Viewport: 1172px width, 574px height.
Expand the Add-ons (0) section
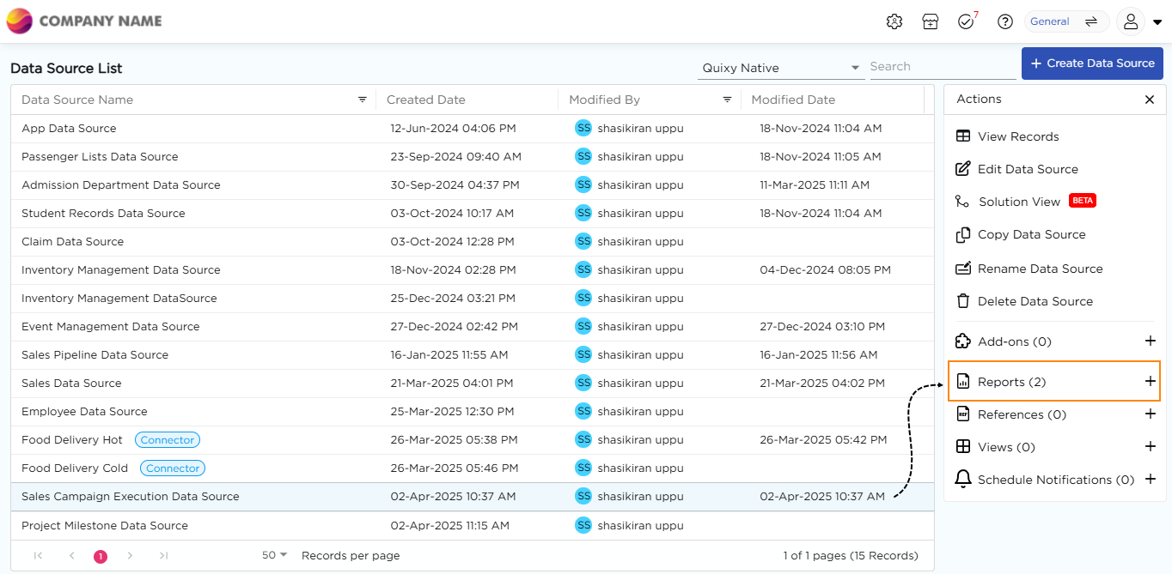pyautogui.click(x=1150, y=341)
